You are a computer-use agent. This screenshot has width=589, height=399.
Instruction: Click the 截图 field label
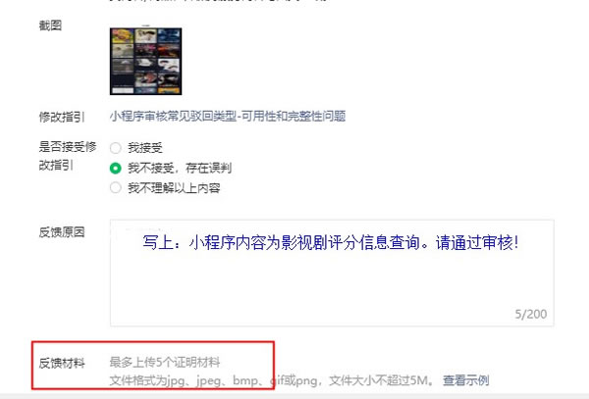[50, 25]
